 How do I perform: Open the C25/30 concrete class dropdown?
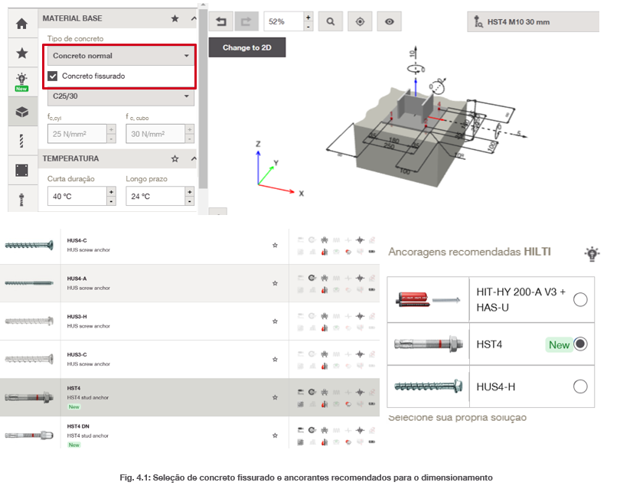click(121, 96)
